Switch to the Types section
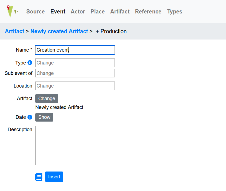Image resolution: width=226 pixels, height=191 pixels. (174, 12)
